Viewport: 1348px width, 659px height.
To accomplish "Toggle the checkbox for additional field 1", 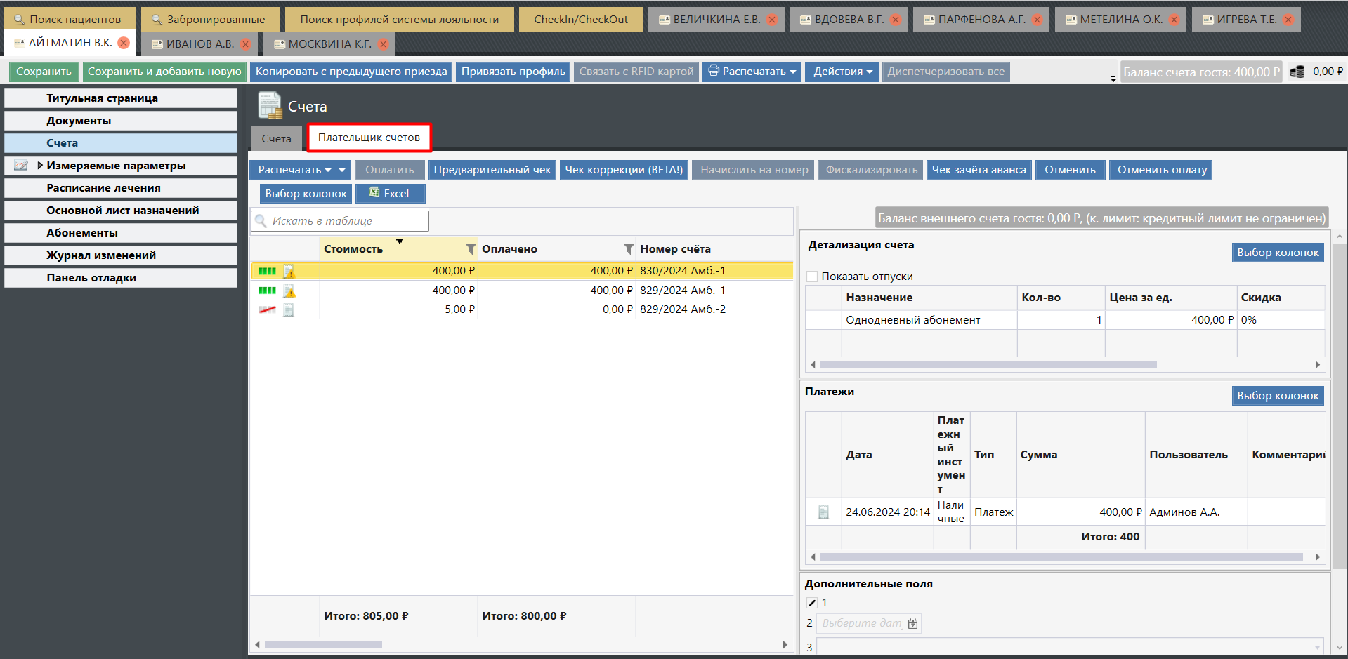I will click(x=812, y=603).
